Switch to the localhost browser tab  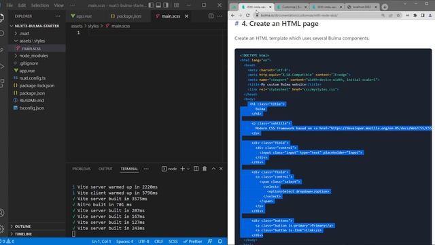click(x=362, y=7)
